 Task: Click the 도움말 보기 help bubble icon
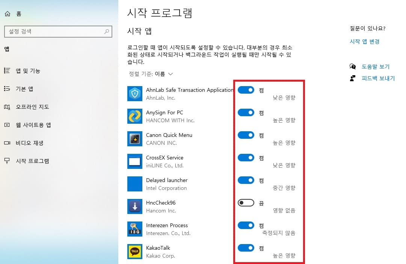pyautogui.click(x=353, y=67)
